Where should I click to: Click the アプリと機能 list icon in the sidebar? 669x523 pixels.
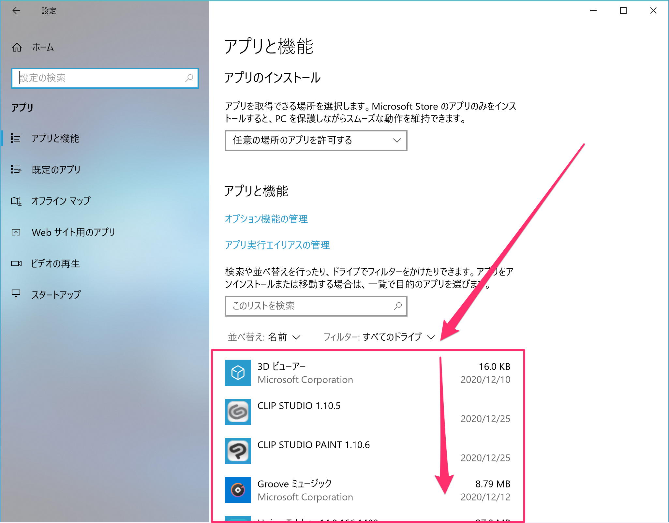16,138
